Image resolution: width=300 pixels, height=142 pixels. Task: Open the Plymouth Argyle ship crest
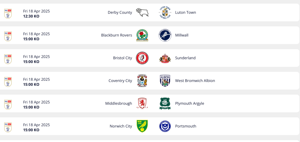[165, 103]
